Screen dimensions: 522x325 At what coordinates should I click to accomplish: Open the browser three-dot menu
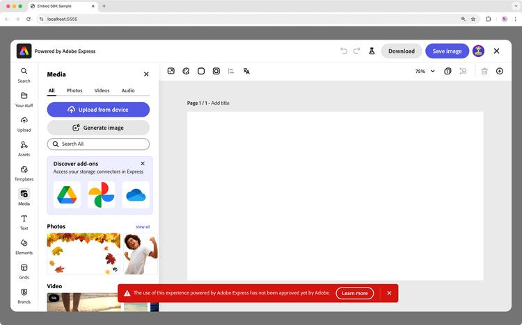(515, 19)
